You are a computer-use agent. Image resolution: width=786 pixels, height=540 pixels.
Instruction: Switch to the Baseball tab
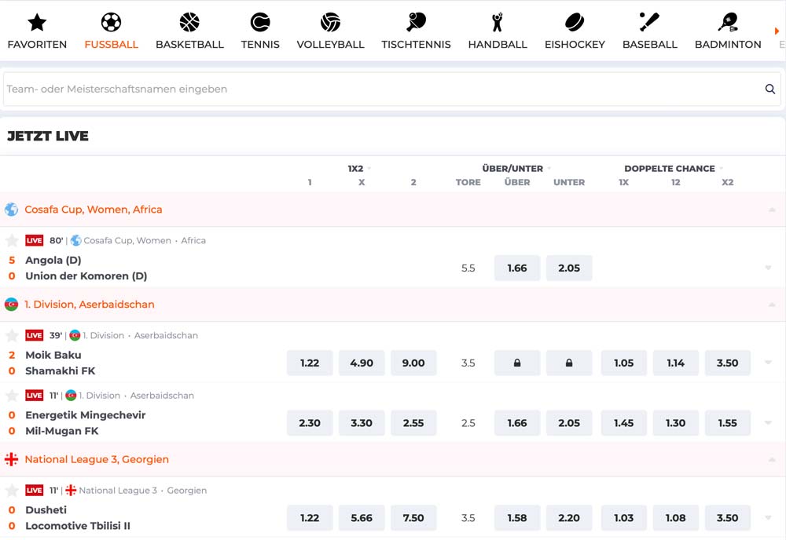point(649,23)
